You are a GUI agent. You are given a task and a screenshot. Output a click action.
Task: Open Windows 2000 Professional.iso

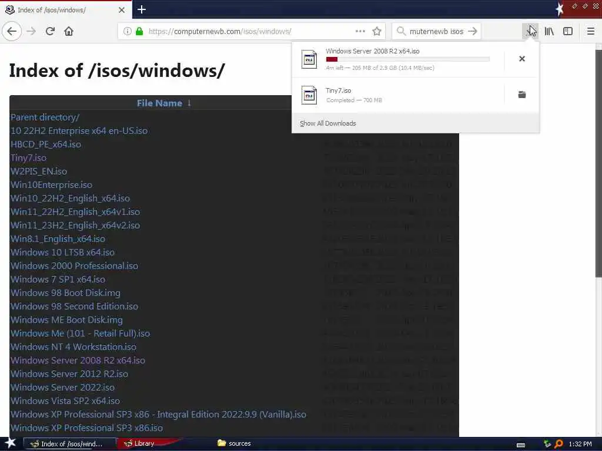(75, 266)
